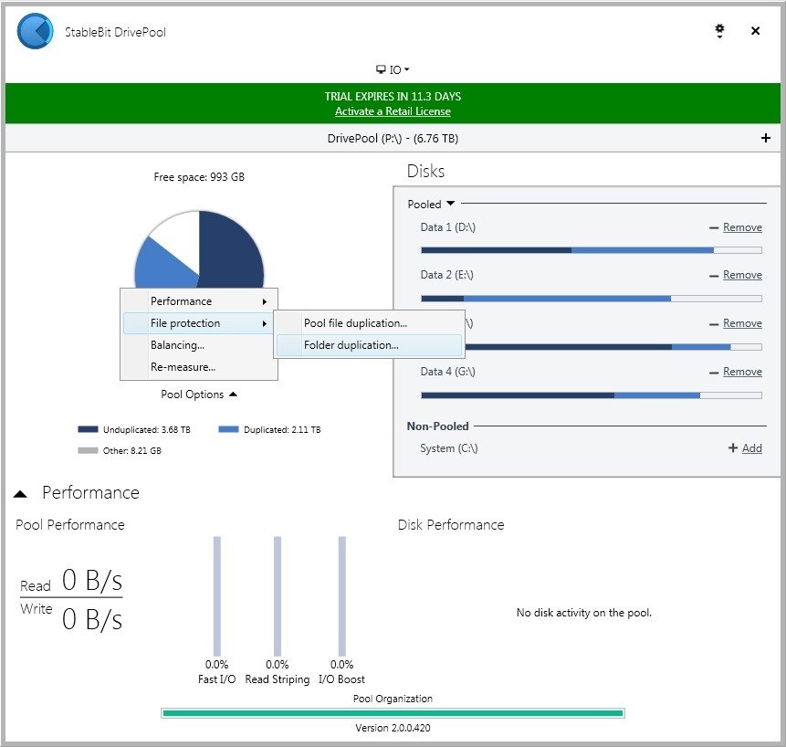Choose Re-measure... from the menu

pyautogui.click(x=199, y=367)
